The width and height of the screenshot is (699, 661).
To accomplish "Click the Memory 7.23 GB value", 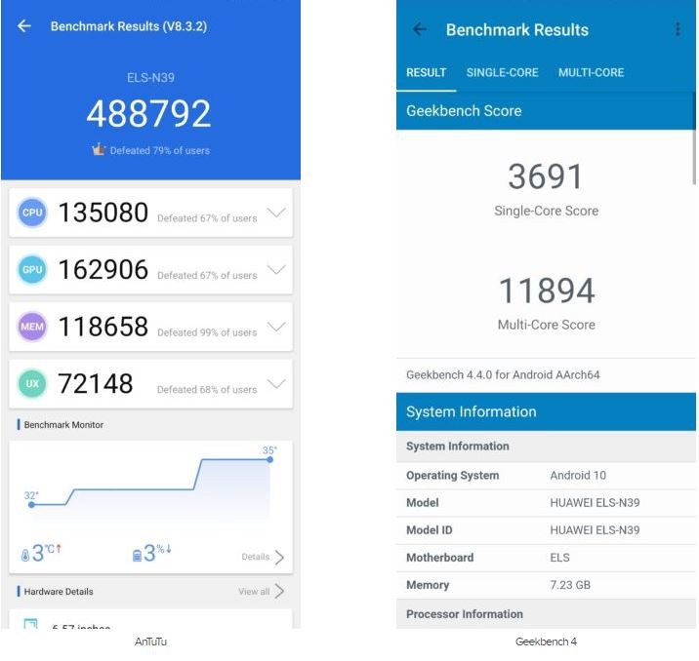I will pos(570,584).
